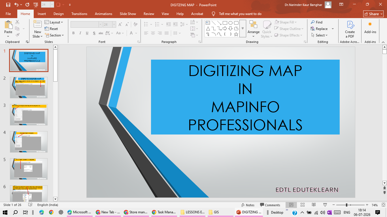387x217 pixels.
Task: Select the Right Arrow shape
Action: [x=225, y=29]
